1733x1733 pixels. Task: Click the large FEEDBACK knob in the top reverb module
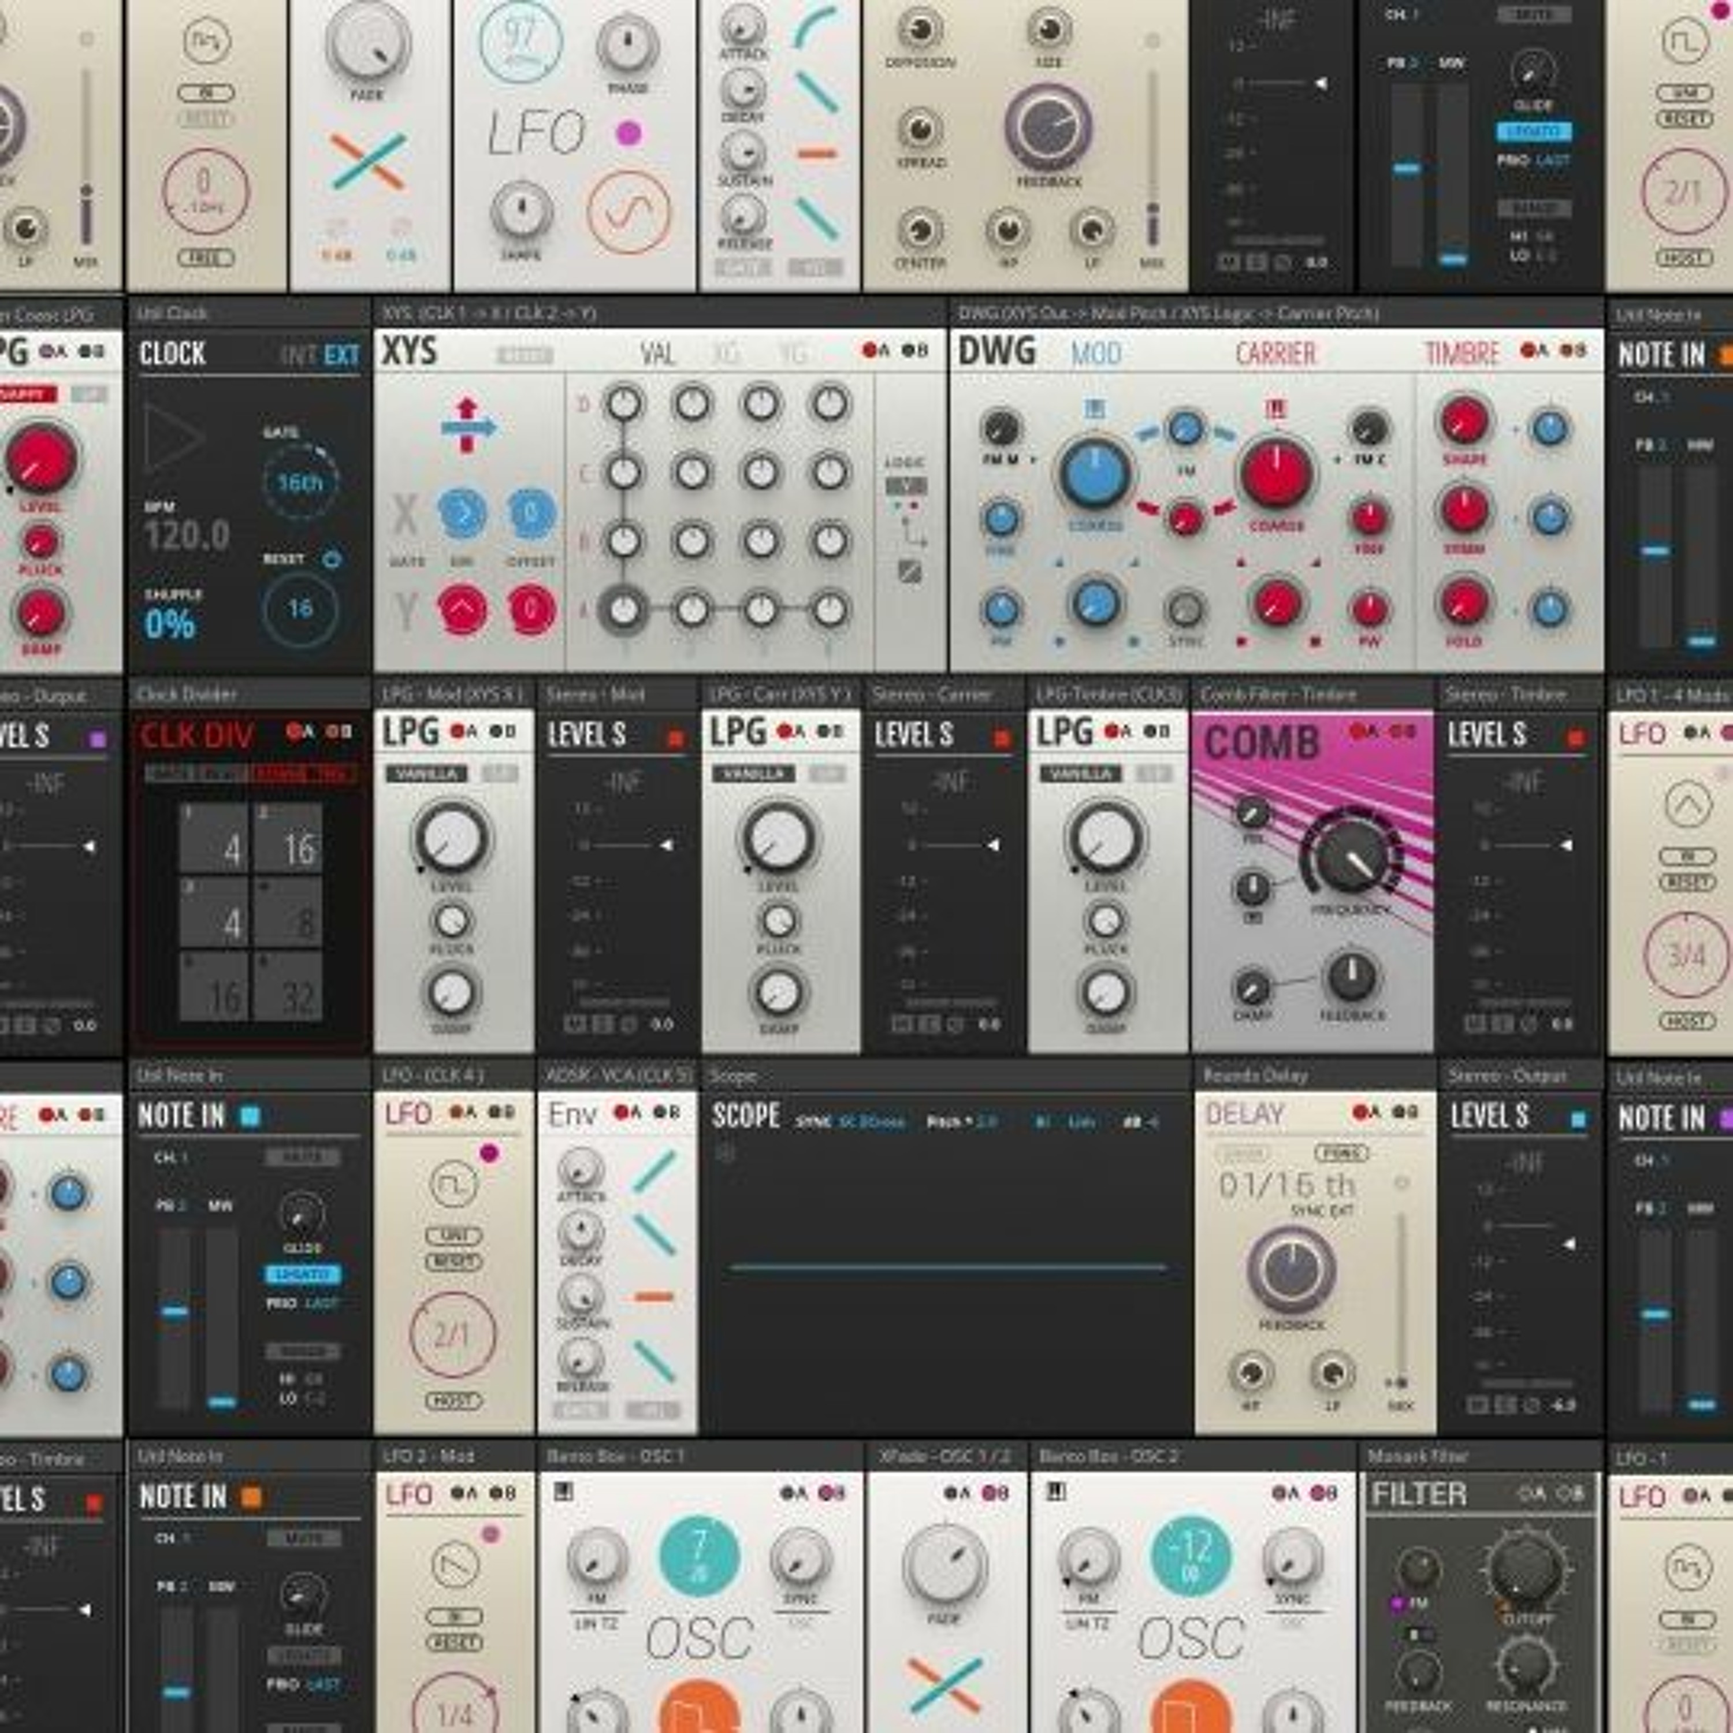(x=1048, y=128)
